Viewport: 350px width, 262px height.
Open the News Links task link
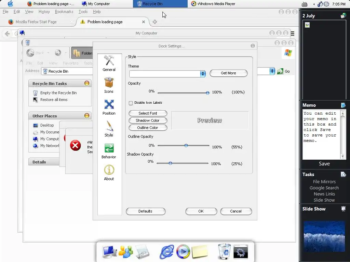(x=324, y=194)
